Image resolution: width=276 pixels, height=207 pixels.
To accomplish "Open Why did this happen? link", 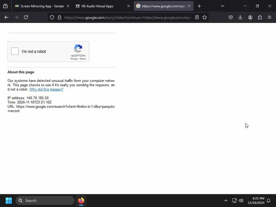I will tap(46, 89).
